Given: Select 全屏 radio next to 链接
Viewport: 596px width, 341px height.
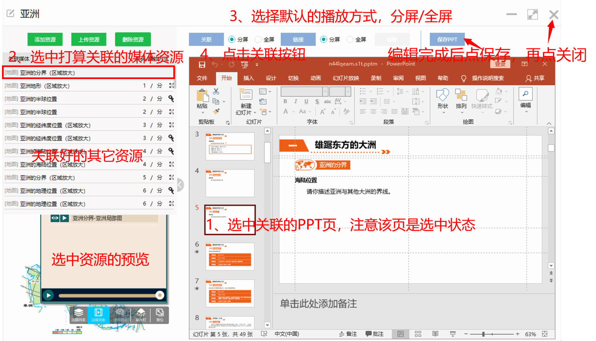Looking at the screenshot, I should 350,39.
